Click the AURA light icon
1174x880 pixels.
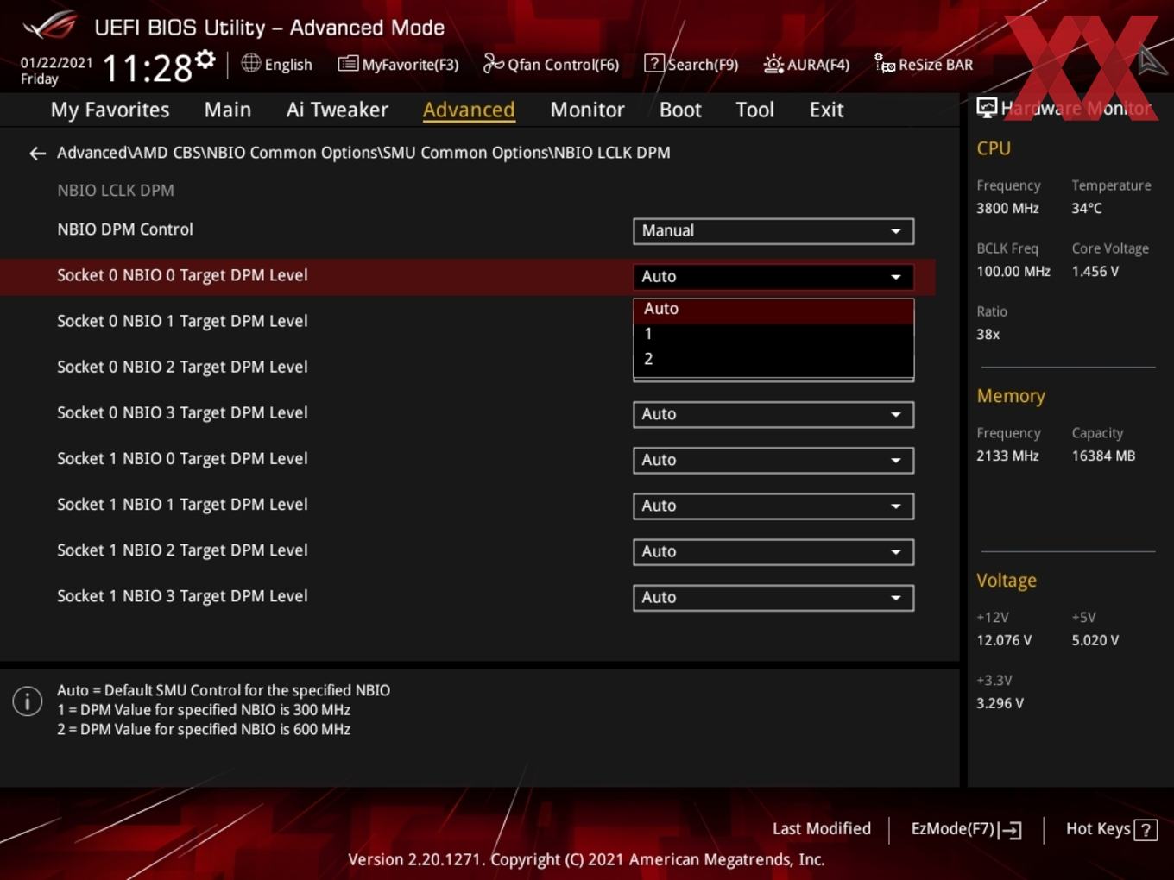coord(773,64)
